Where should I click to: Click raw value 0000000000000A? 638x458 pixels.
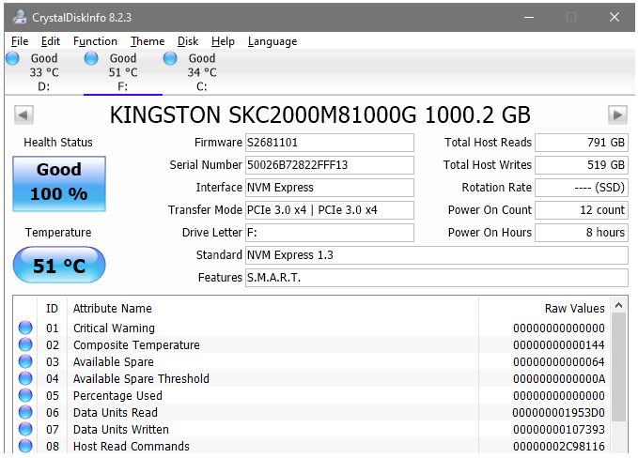click(x=559, y=379)
